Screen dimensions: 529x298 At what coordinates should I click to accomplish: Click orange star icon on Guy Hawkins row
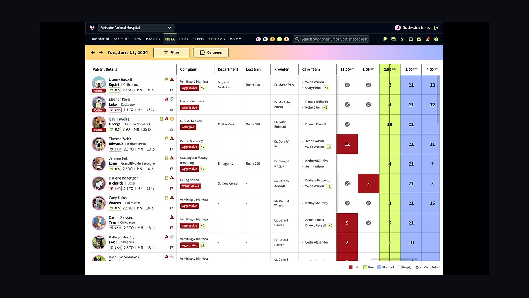coord(172,119)
